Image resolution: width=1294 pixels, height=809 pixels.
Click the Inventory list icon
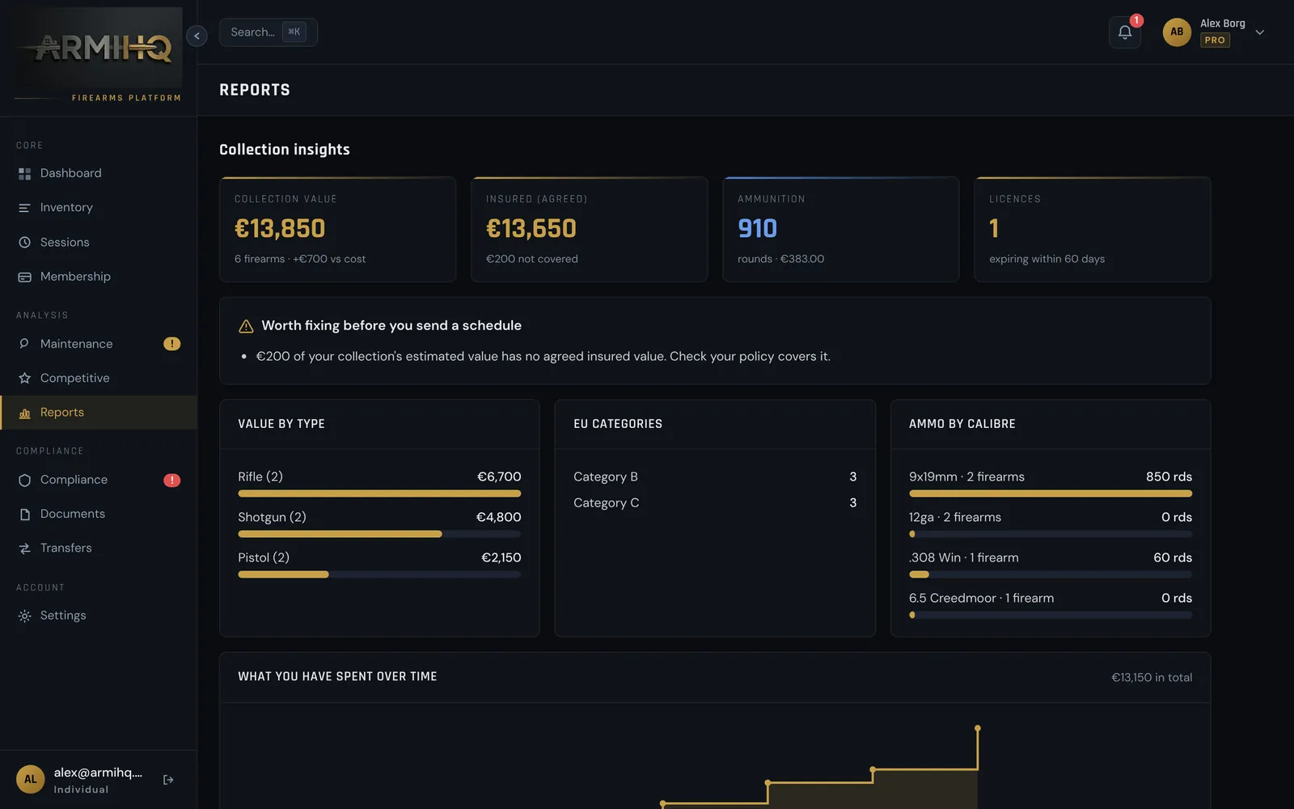(24, 208)
